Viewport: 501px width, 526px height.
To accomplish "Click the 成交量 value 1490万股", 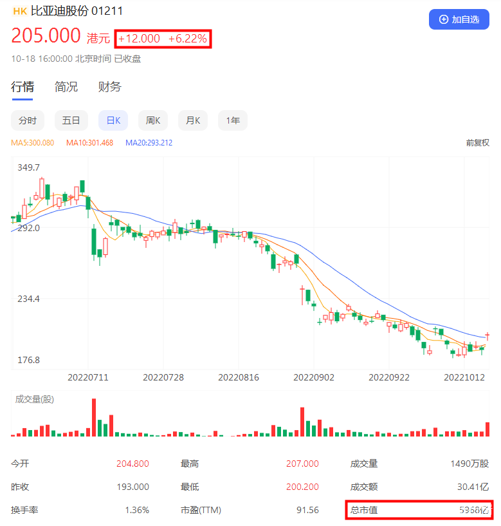I will (469, 464).
